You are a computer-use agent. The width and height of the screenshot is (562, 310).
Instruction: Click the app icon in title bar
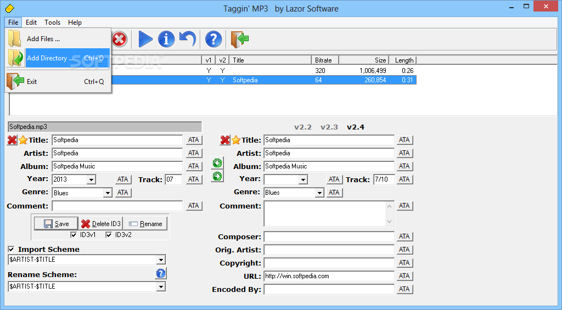[10, 8]
